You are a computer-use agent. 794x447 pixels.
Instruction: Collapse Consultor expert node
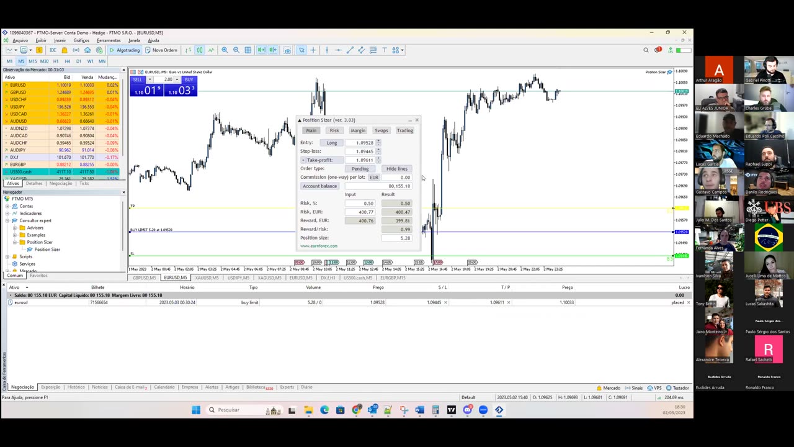[7, 220]
